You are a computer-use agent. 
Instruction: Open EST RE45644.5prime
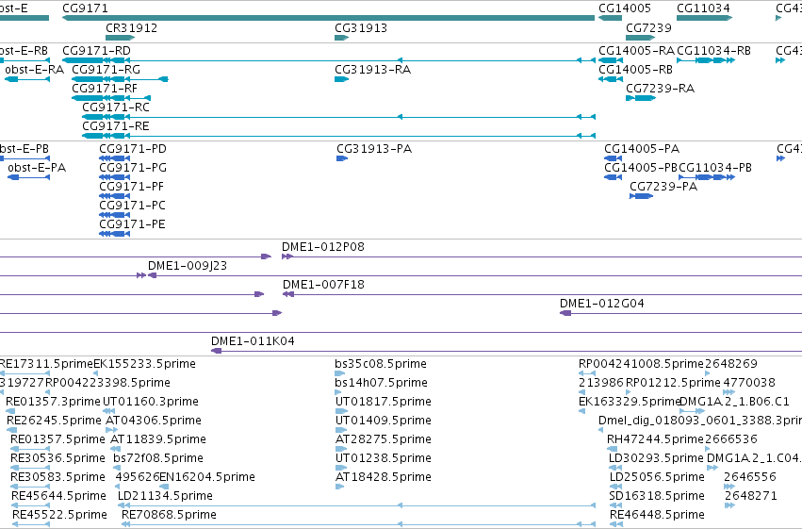(58, 496)
